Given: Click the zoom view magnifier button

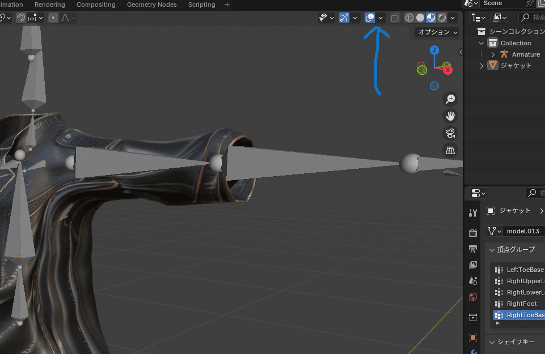Looking at the screenshot, I should pyautogui.click(x=450, y=99).
